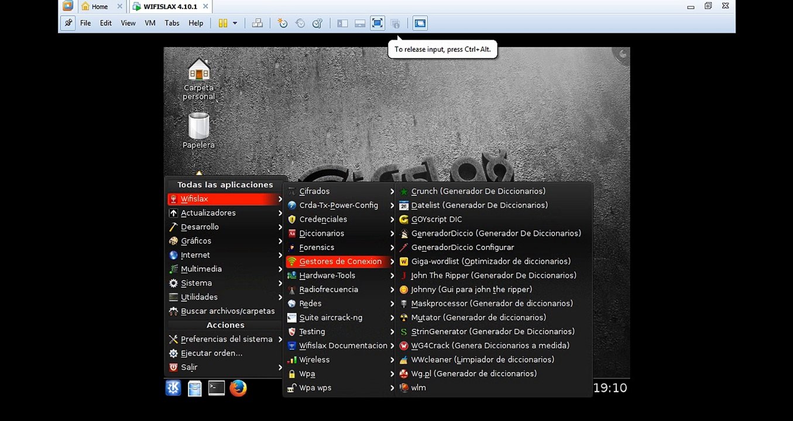The height and width of the screenshot is (421, 793).
Task: Click the taskbar clock 19:10
Action: (x=610, y=388)
